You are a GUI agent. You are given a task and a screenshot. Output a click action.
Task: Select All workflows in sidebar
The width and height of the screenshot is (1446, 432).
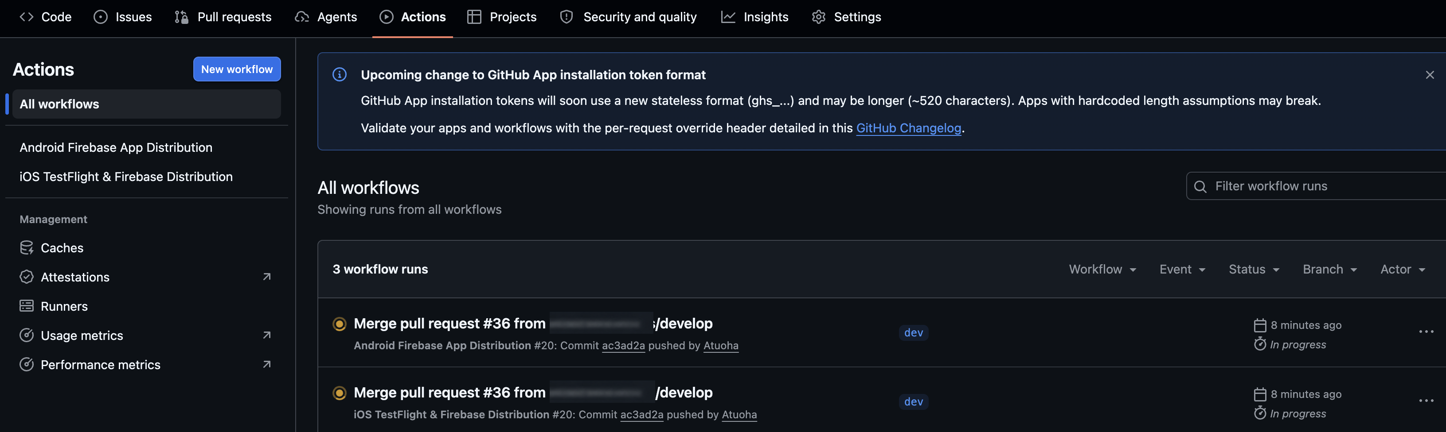click(147, 104)
